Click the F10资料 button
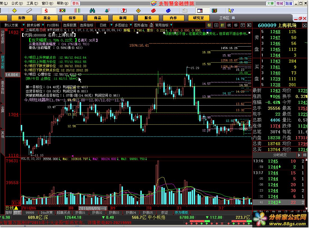Screen dimensions: 309x228 (x=53, y=25)
